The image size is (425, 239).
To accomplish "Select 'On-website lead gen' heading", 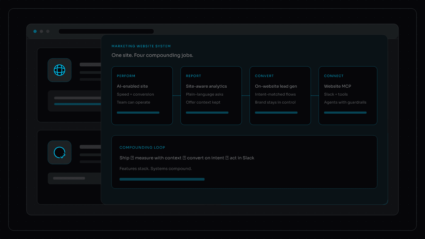I will [276, 86].
